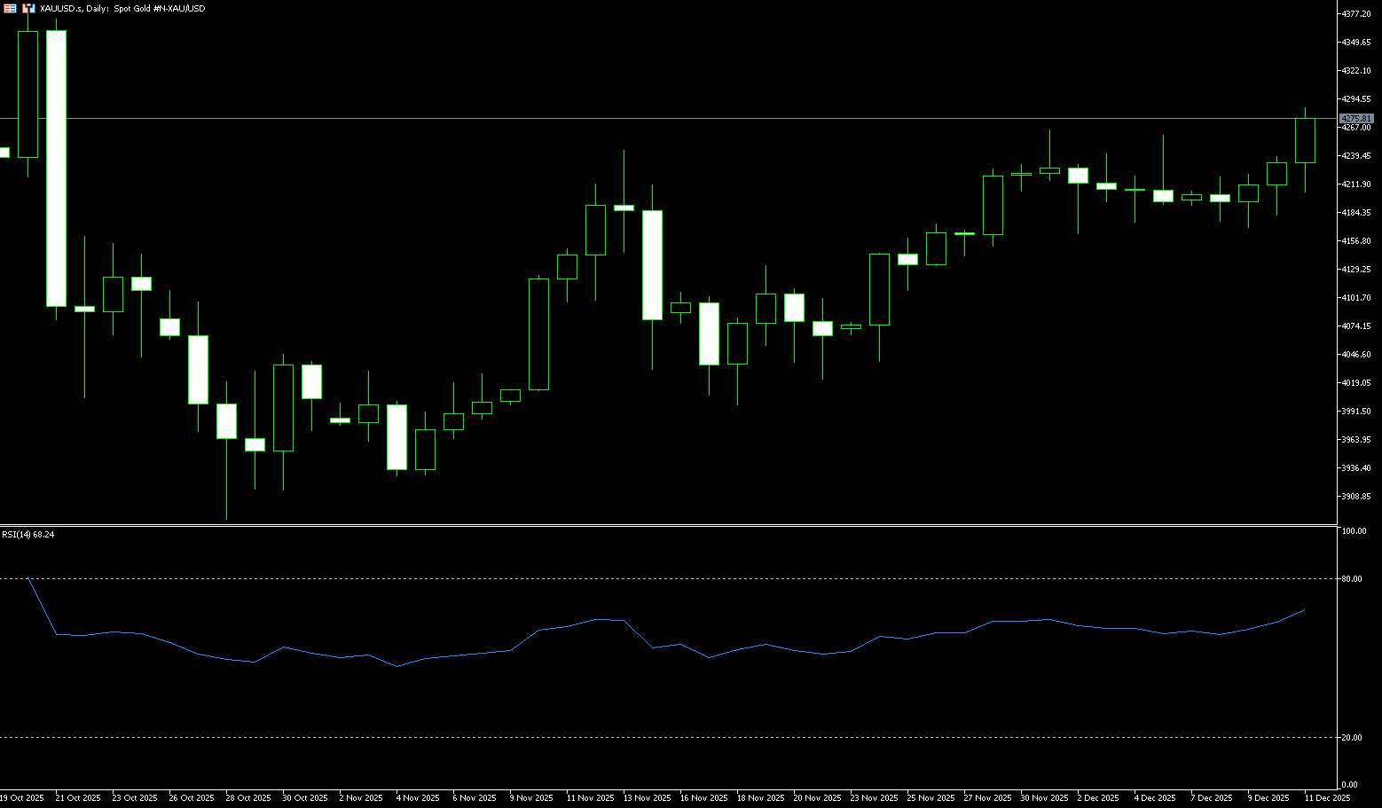Click the 4101.70 price scale label
1382x808 pixels.
(1356, 298)
